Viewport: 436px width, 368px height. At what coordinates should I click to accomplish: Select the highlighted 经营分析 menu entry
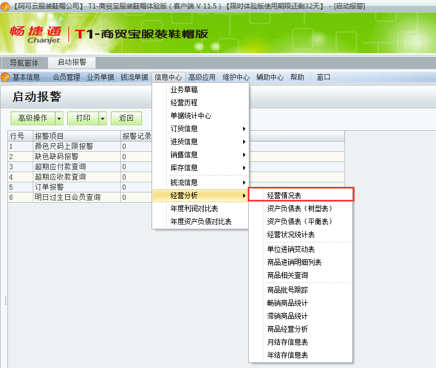coord(200,195)
